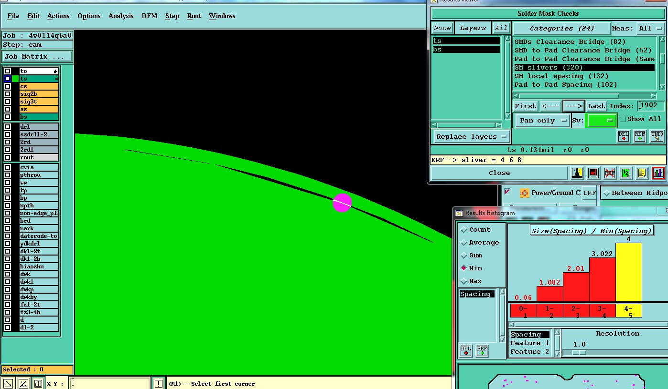
Task: Click the magenta sliver marker on the canvas
Action: pyautogui.click(x=342, y=203)
